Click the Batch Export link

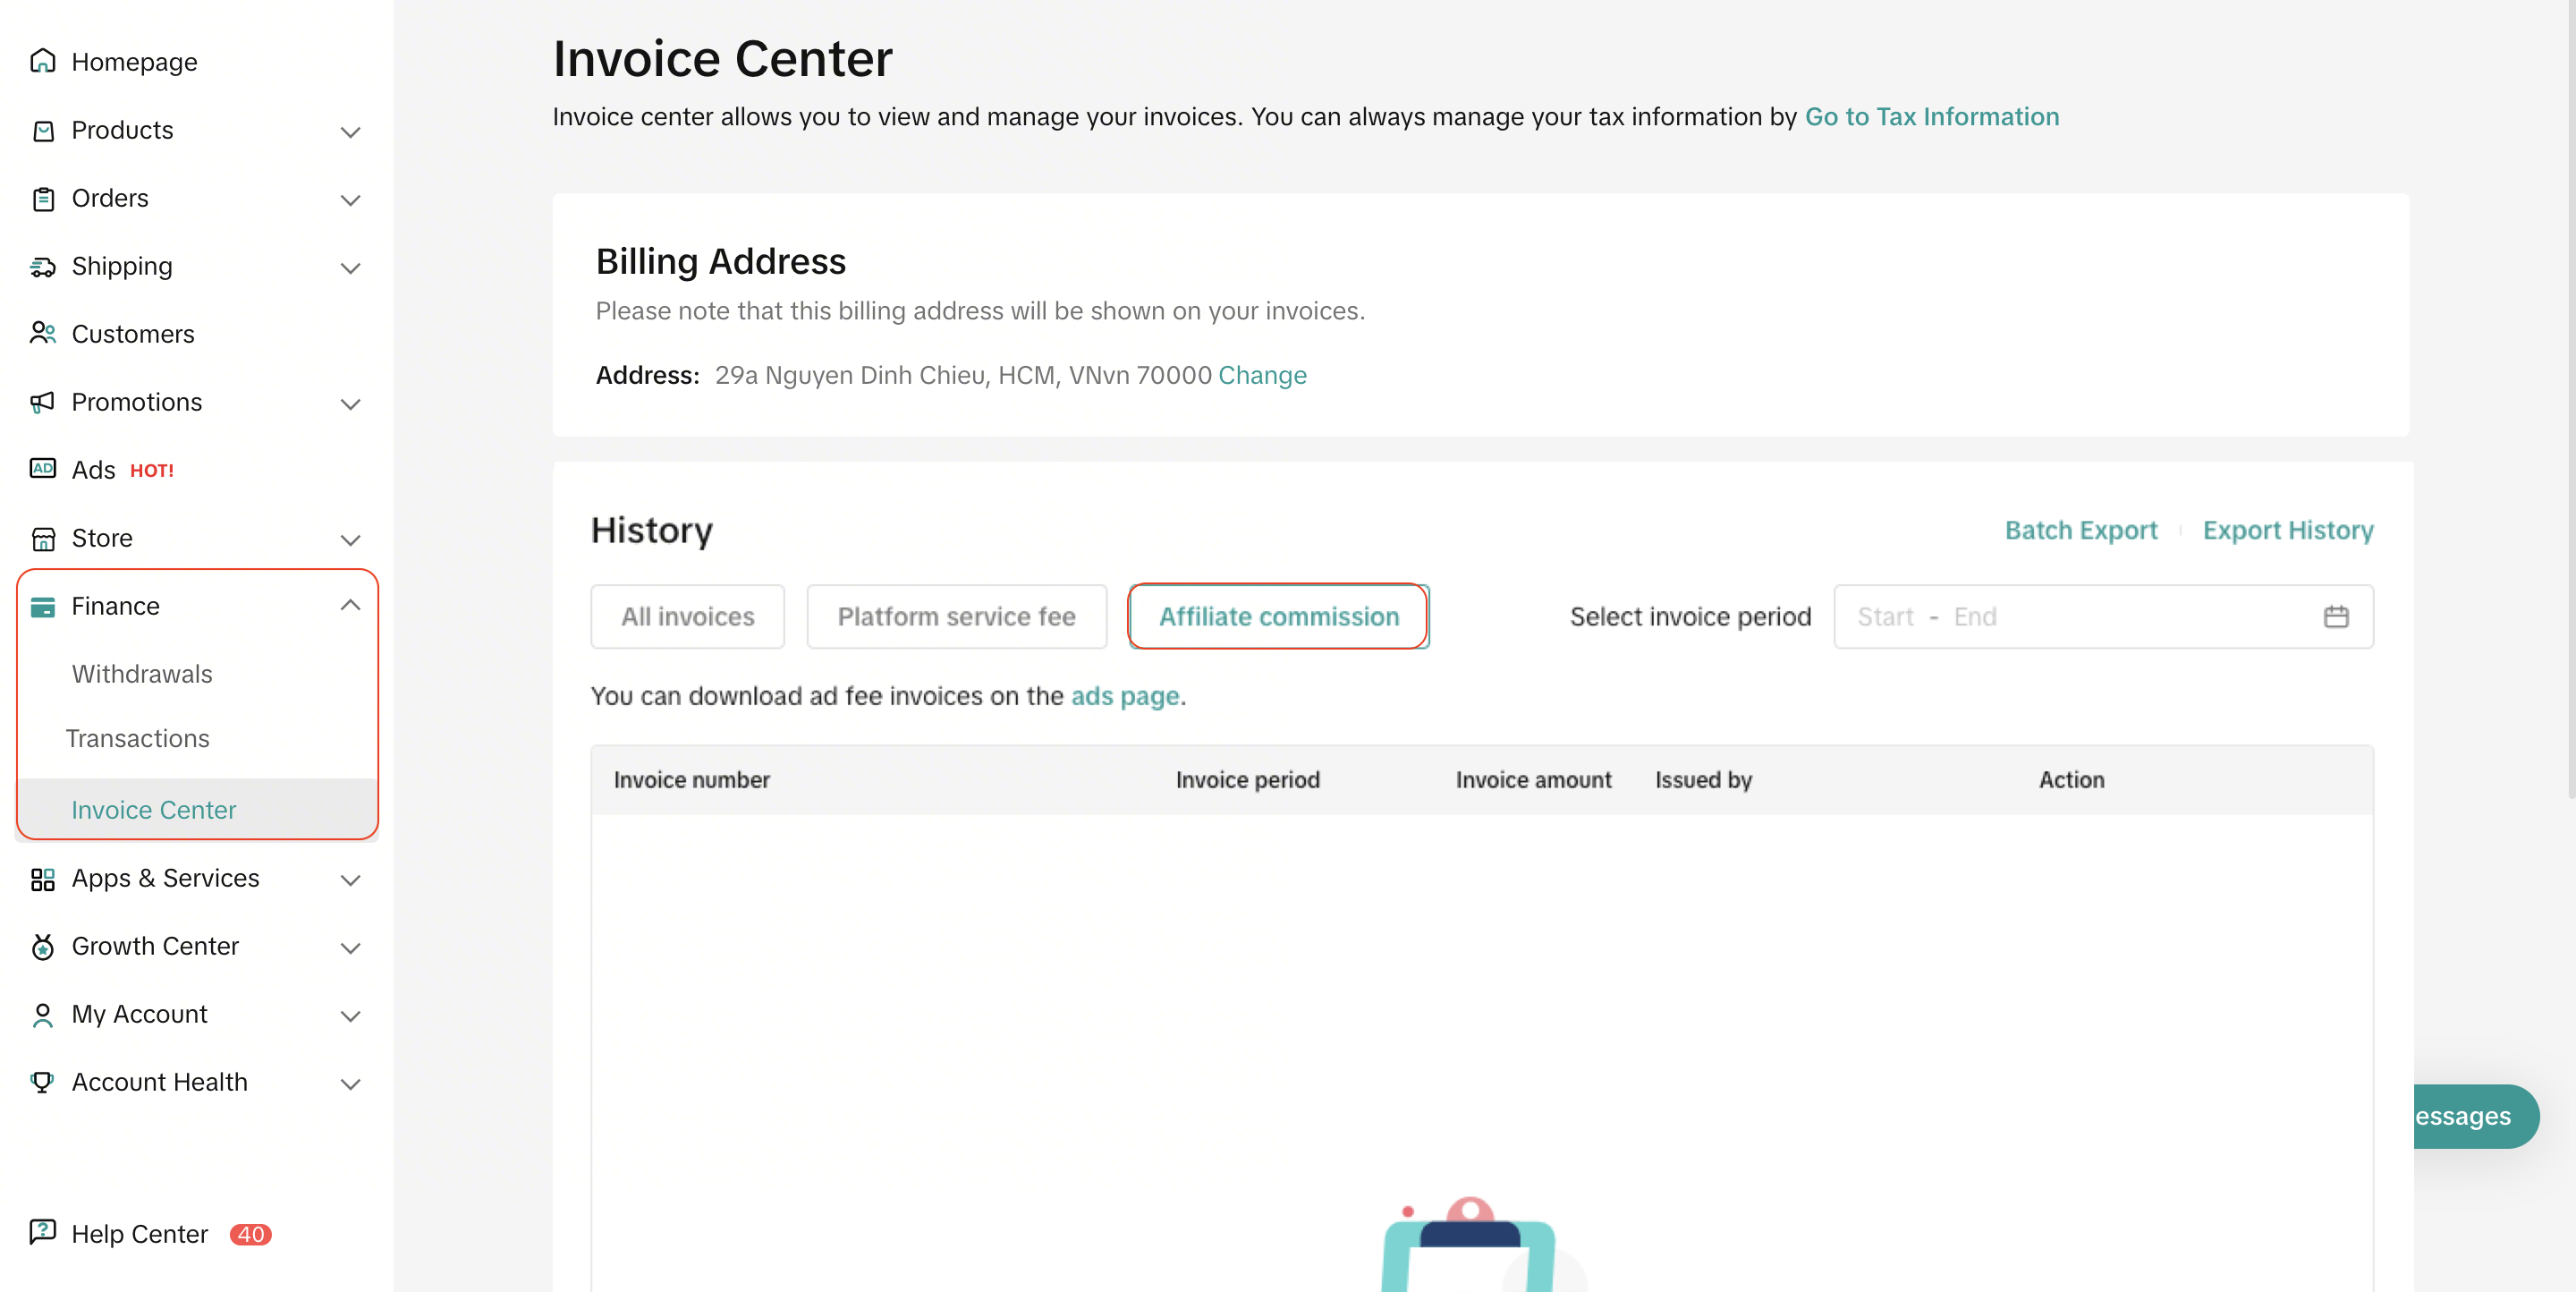pyautogui.click(x=2080, y=530)
